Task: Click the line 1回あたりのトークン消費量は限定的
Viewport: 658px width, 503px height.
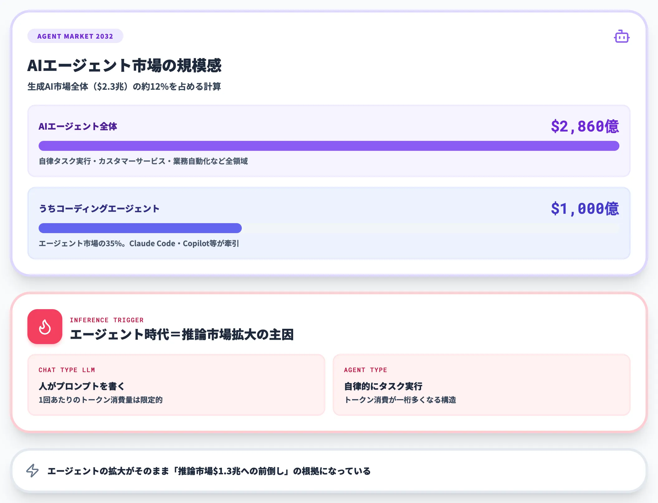Action: click(x=101, y=400)
